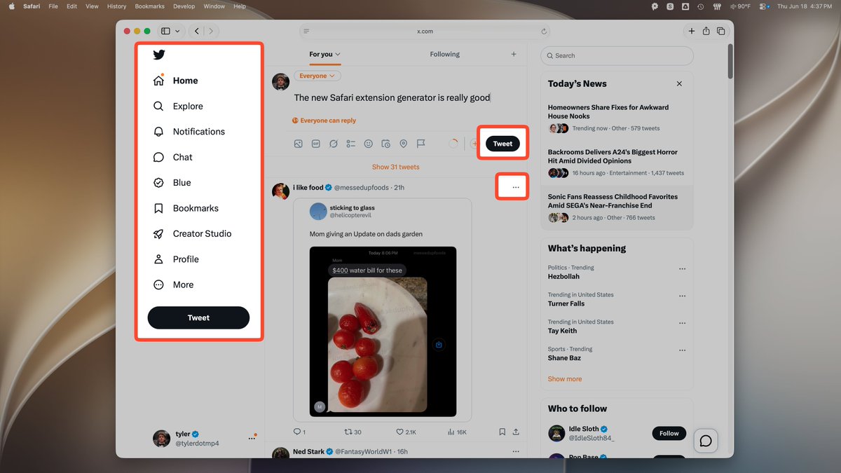
Task: Open Safari sidebar options chevron
Action: [x=178, y=31]
